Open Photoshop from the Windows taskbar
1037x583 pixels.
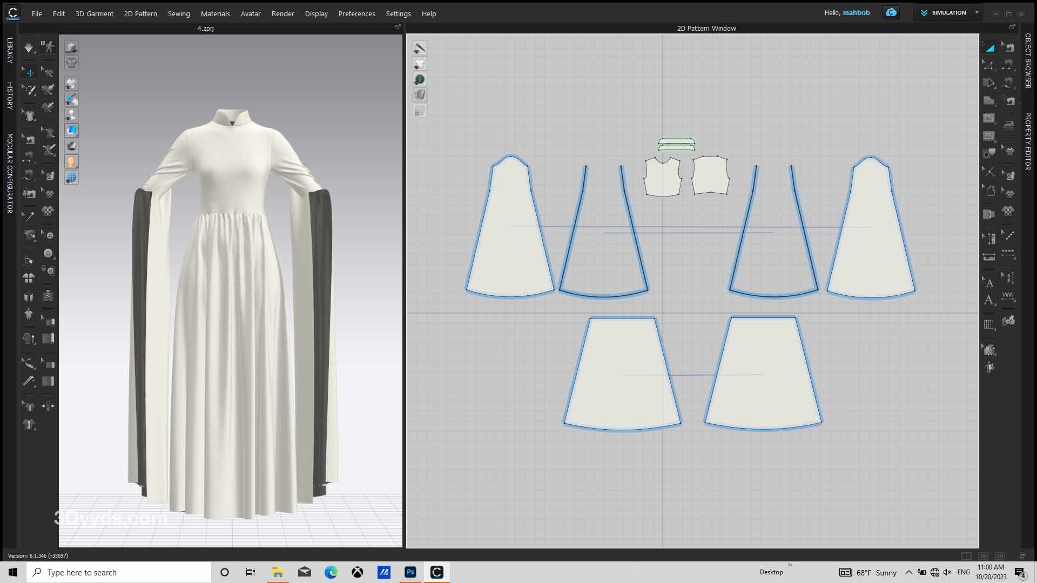(x=410, y=572)
